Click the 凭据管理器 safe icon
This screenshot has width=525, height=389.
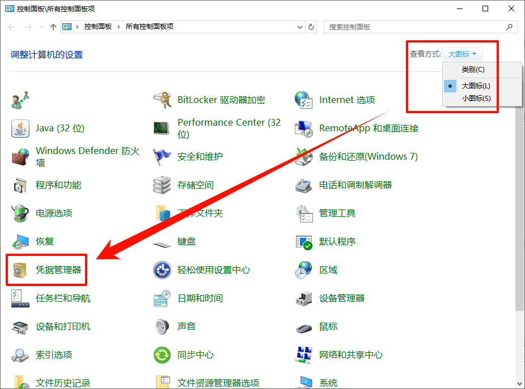tap(20, 270)
